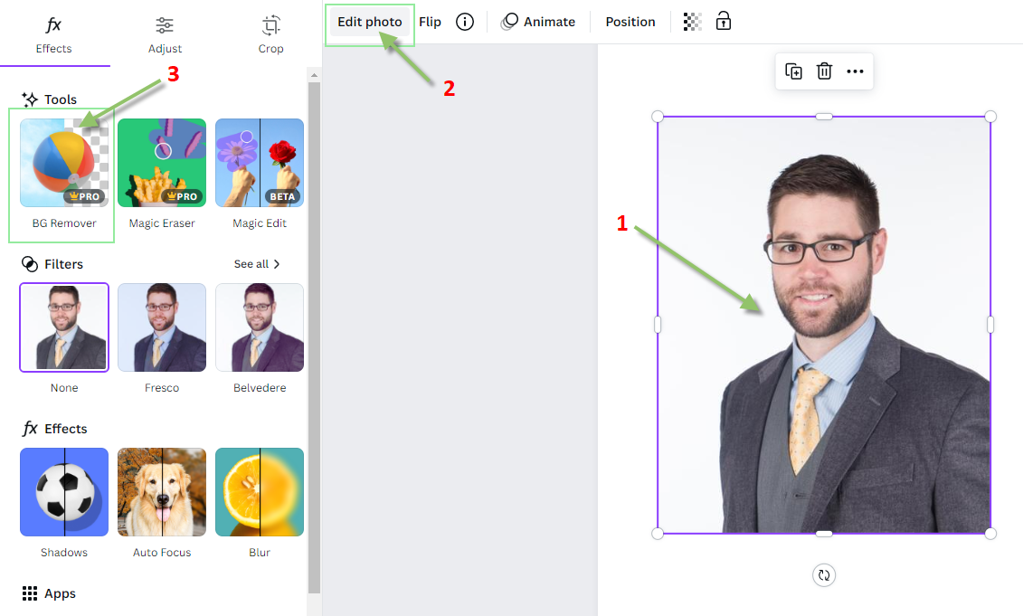Rotate the selected image
Screen dimensions: 1023x616
click(x=823, y=574)
